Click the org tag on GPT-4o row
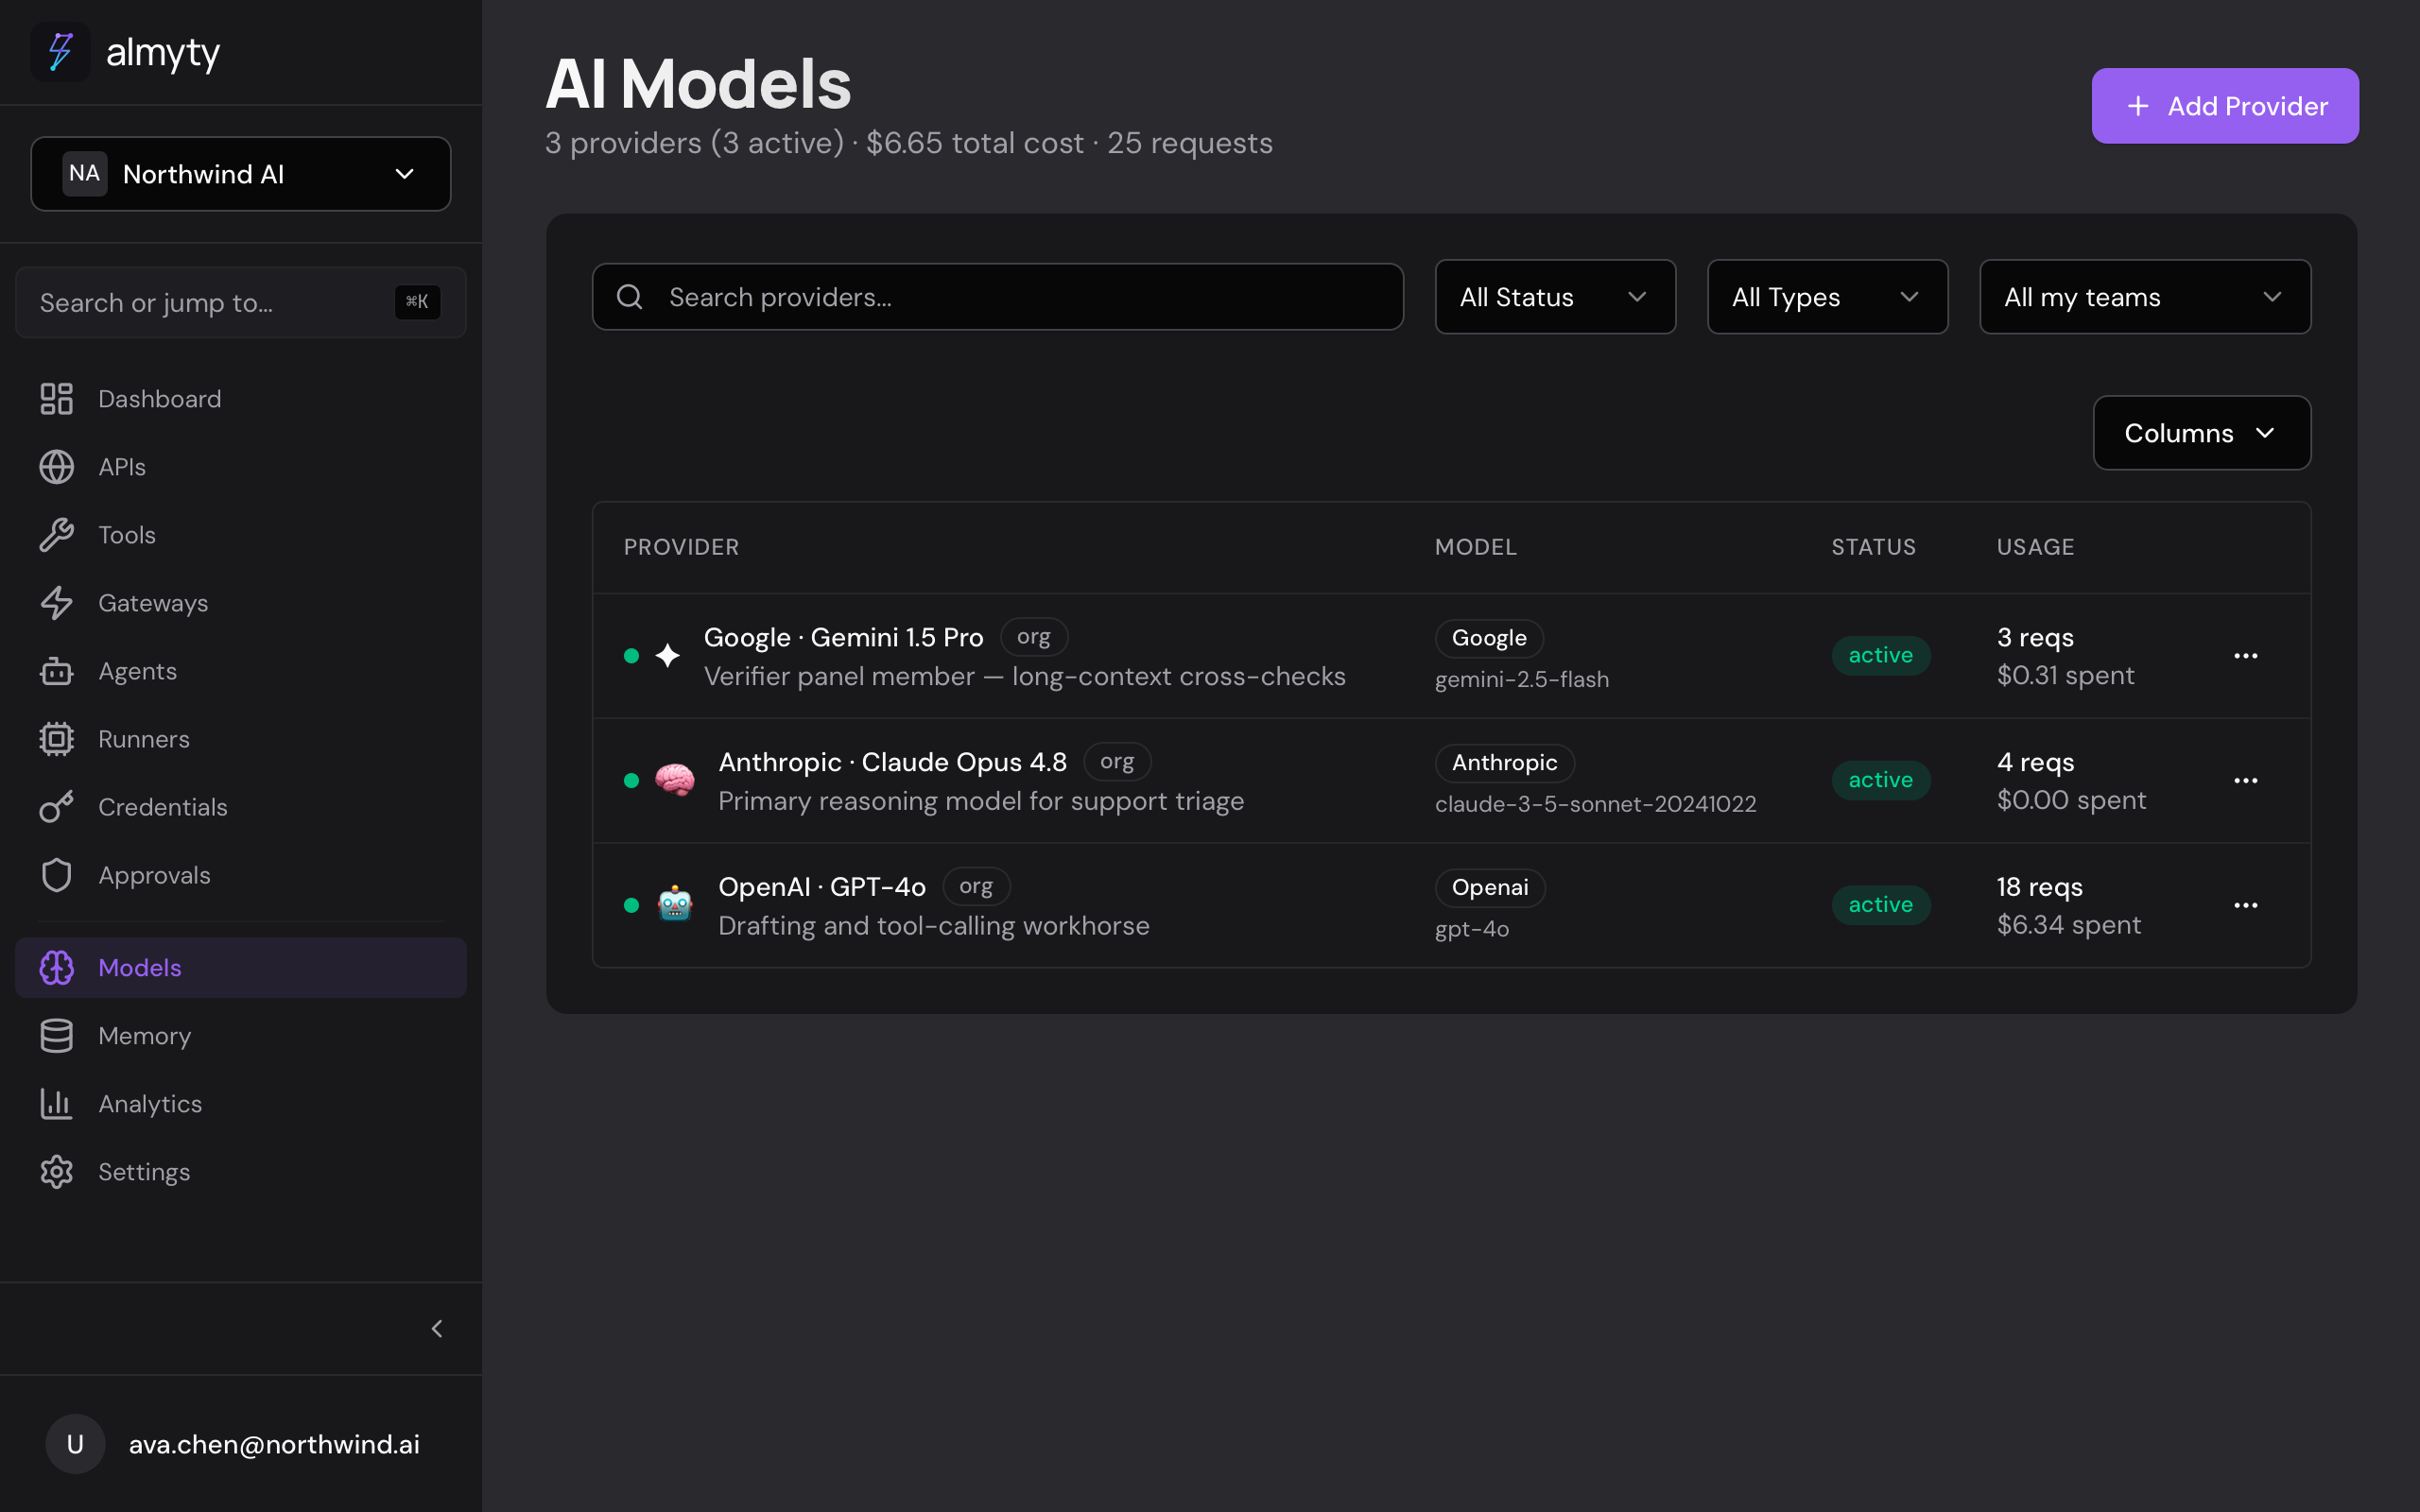The width and height of the screenshot is (2420, 1512). (x=976, y=887)
